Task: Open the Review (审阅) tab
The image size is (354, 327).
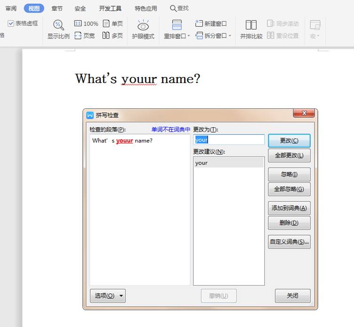Action: 11,8
